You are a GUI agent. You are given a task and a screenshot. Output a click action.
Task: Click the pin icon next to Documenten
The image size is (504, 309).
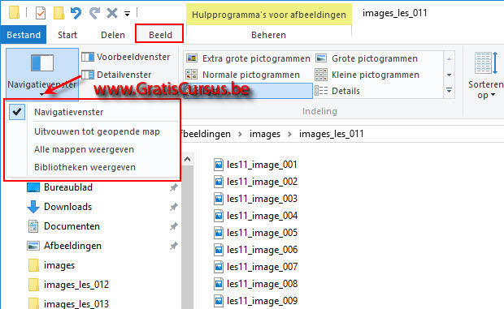click(x=174, y=226)
